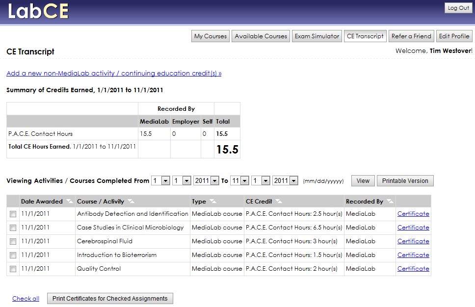
Task: Click the View button to filter activities
Action: (x=363, y=180)
